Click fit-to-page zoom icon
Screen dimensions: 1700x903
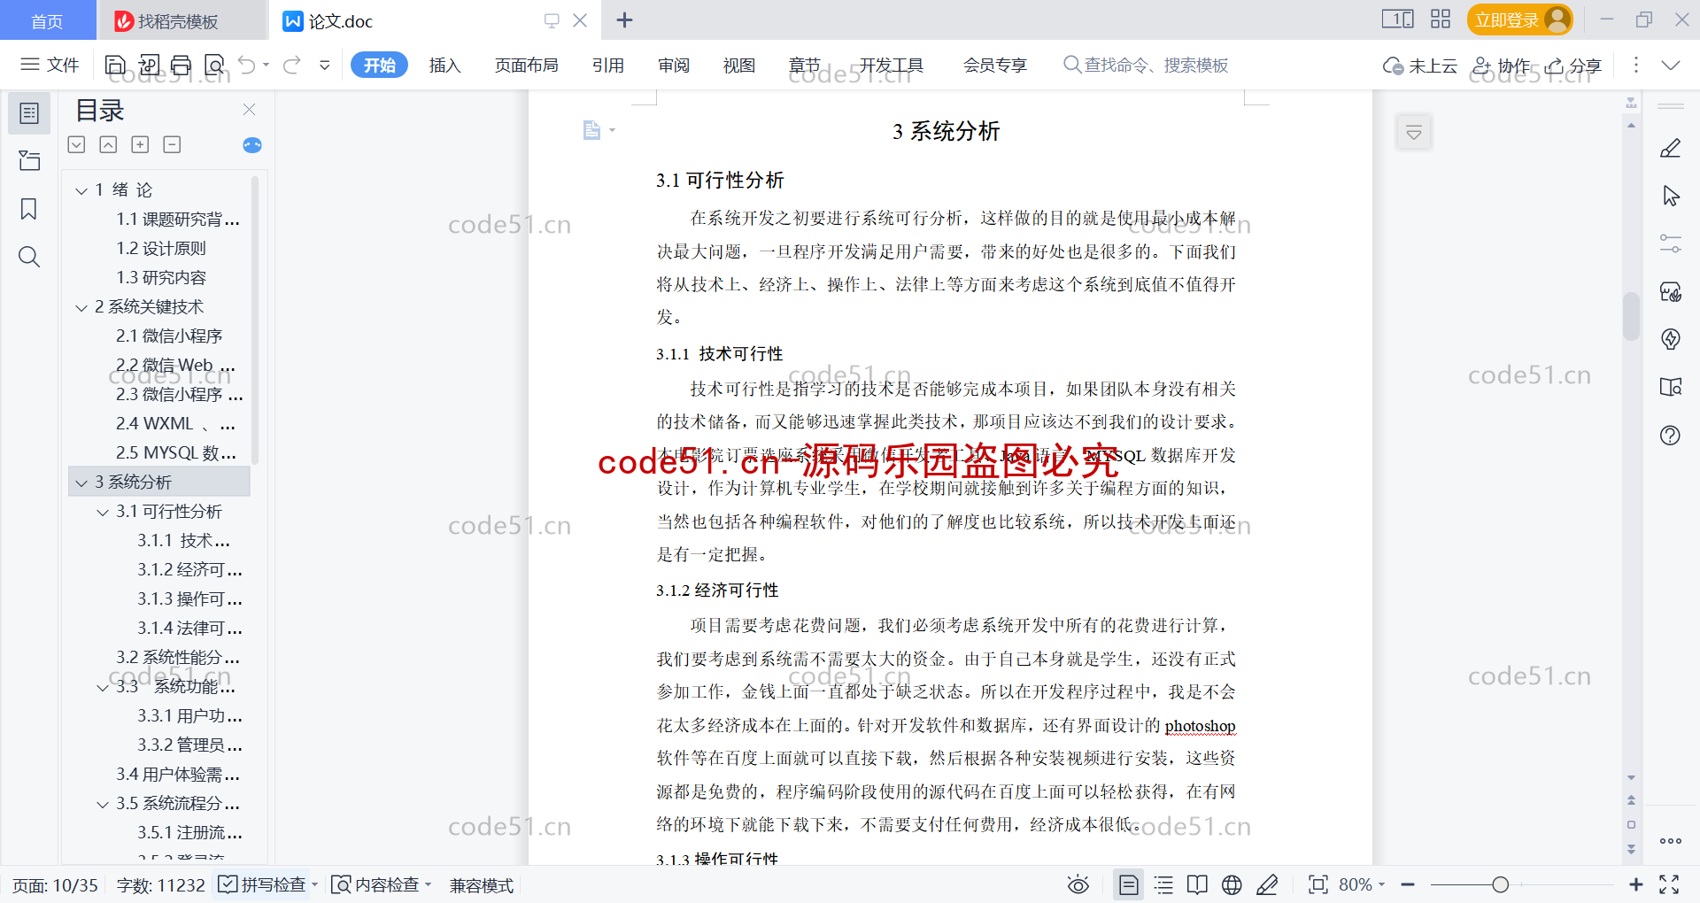pyautogui.click(x=1317, y=884)
